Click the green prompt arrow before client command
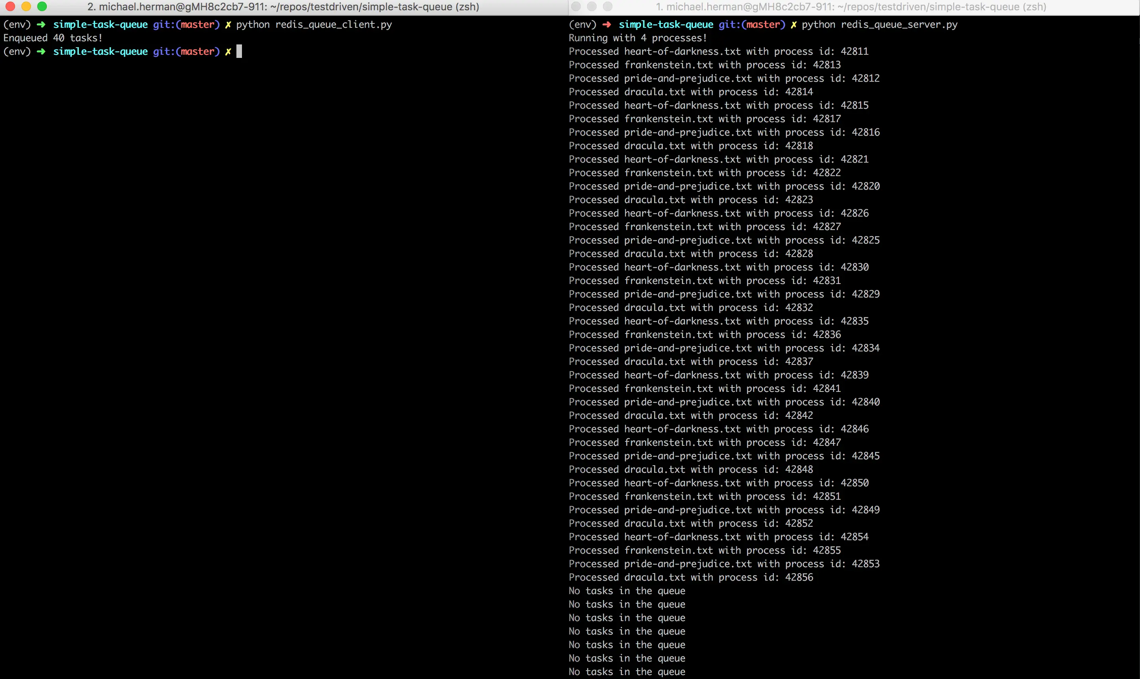 [41, 25]
